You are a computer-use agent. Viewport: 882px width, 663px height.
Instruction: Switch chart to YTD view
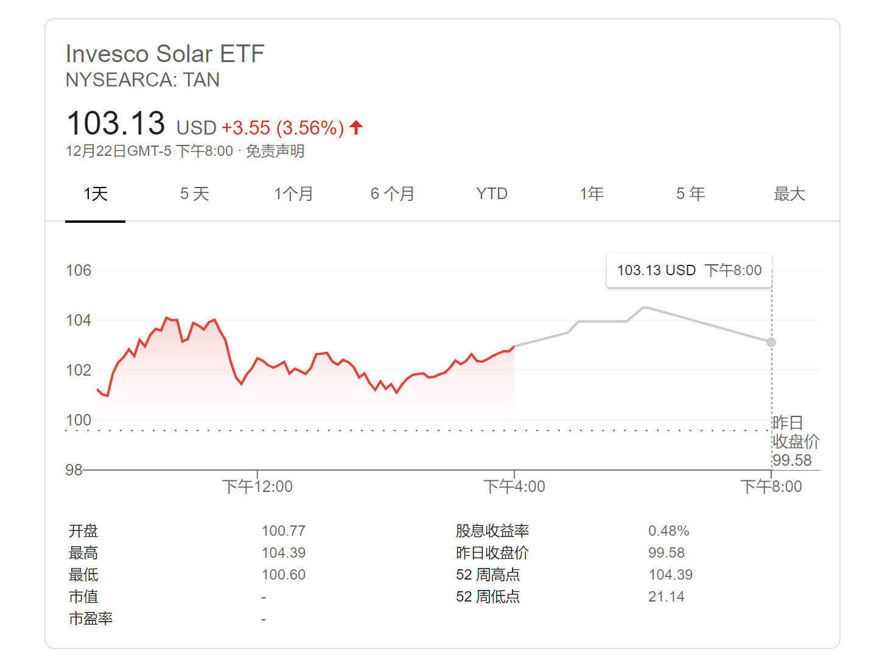pos(492,194)
